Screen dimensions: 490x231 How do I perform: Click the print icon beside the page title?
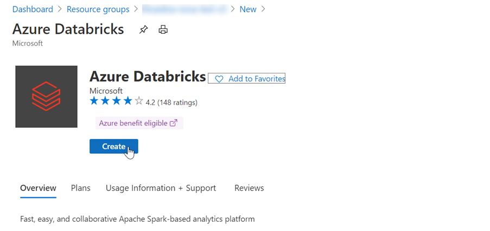(163, 30)
